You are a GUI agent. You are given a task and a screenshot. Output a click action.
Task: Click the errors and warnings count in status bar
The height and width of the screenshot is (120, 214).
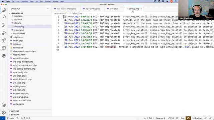(25, 118)
